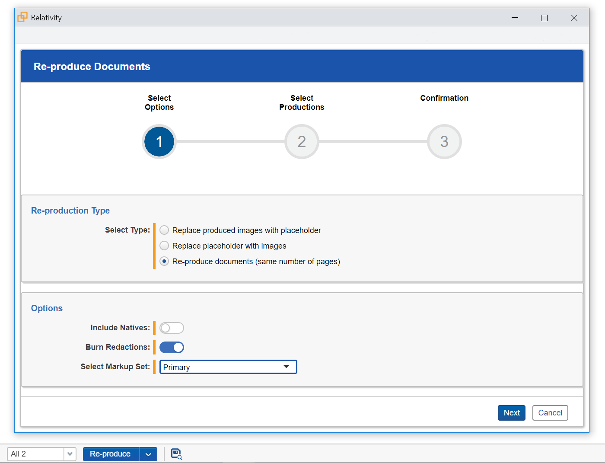Click the Confirmation step label
Image resolution: width=605 pixels, height=463 pixels.
click(444, 98)
